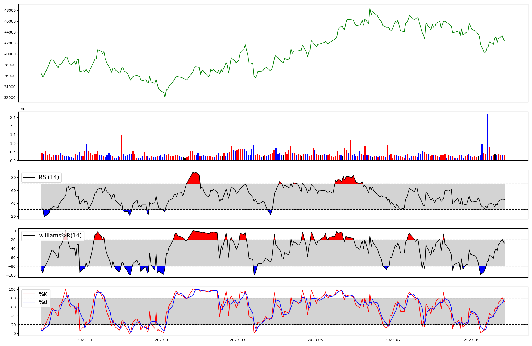Select the 2022-11 date axis label
Screen dimensions: 532x346
pos(85,340)
